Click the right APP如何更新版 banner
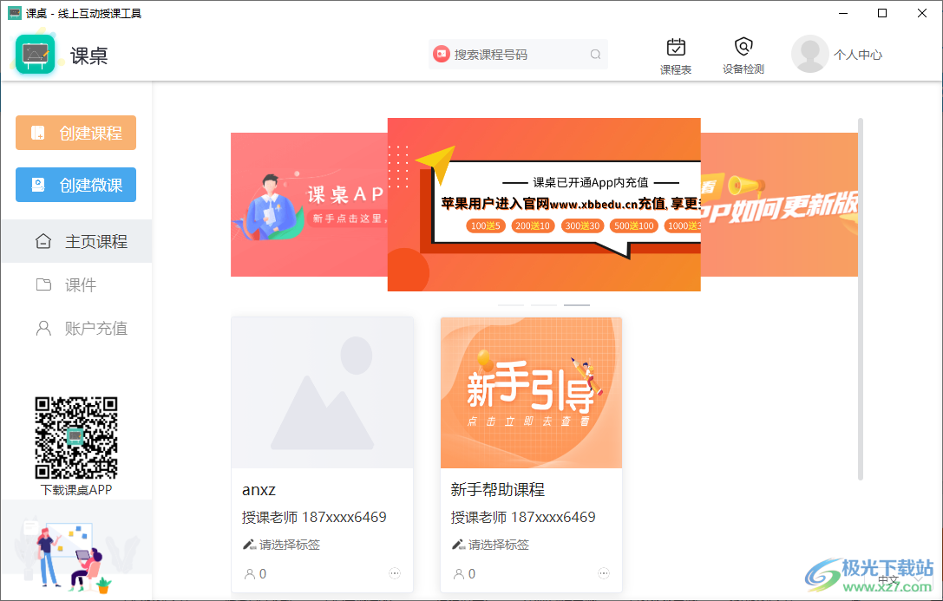 779,205
